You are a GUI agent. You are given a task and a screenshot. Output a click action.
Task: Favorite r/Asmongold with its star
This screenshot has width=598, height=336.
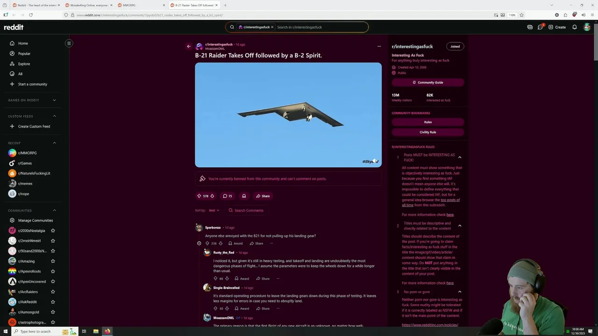(x=53, y=312)
